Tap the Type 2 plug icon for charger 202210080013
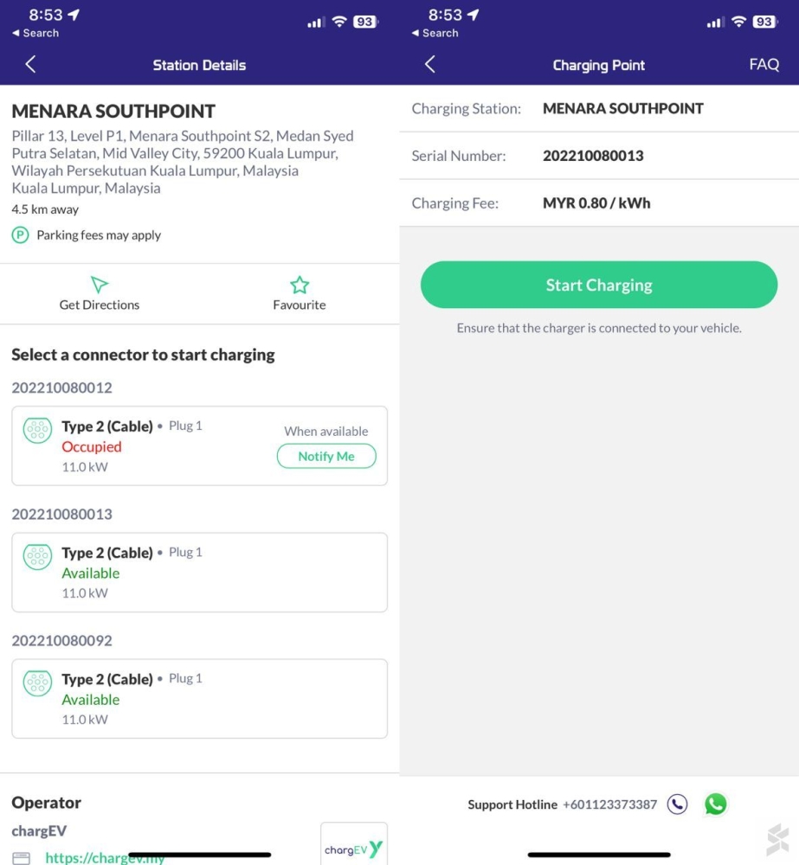Screen dimensions: 799x865 pyautogui.click(x=37, y=556)
